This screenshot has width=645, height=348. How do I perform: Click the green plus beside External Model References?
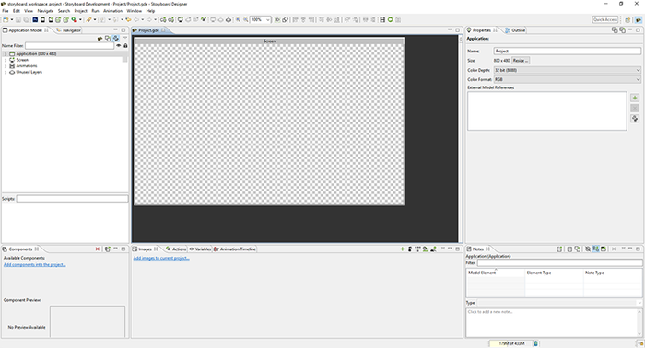635,98
